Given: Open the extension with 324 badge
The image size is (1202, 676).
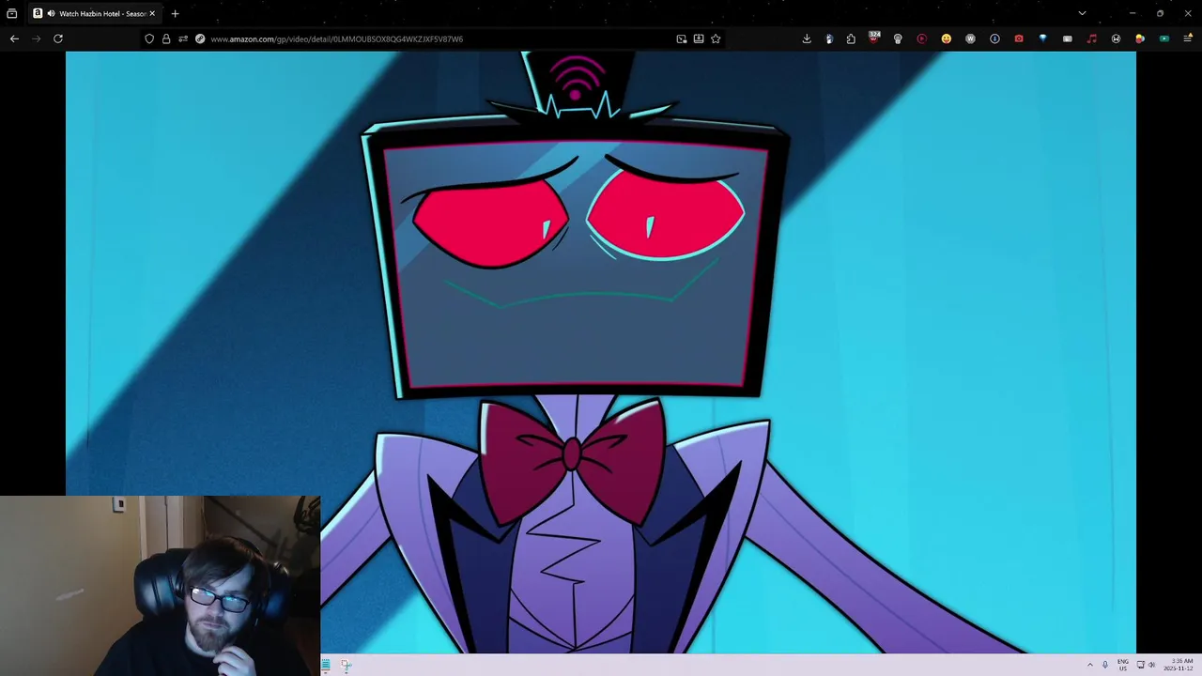Looking at the screenshot, I should click(874, 38).
